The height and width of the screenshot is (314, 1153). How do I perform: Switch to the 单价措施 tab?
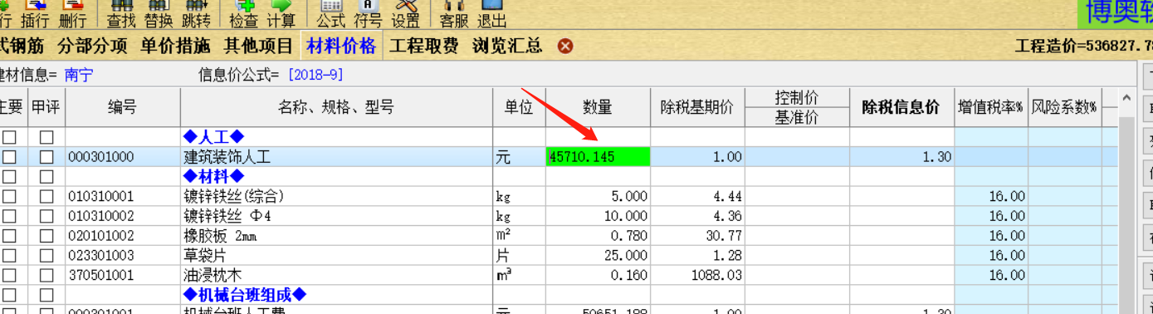point(175,46)
